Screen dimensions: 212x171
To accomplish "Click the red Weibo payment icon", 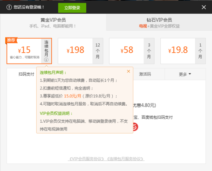I will click(x=135, y=126).
